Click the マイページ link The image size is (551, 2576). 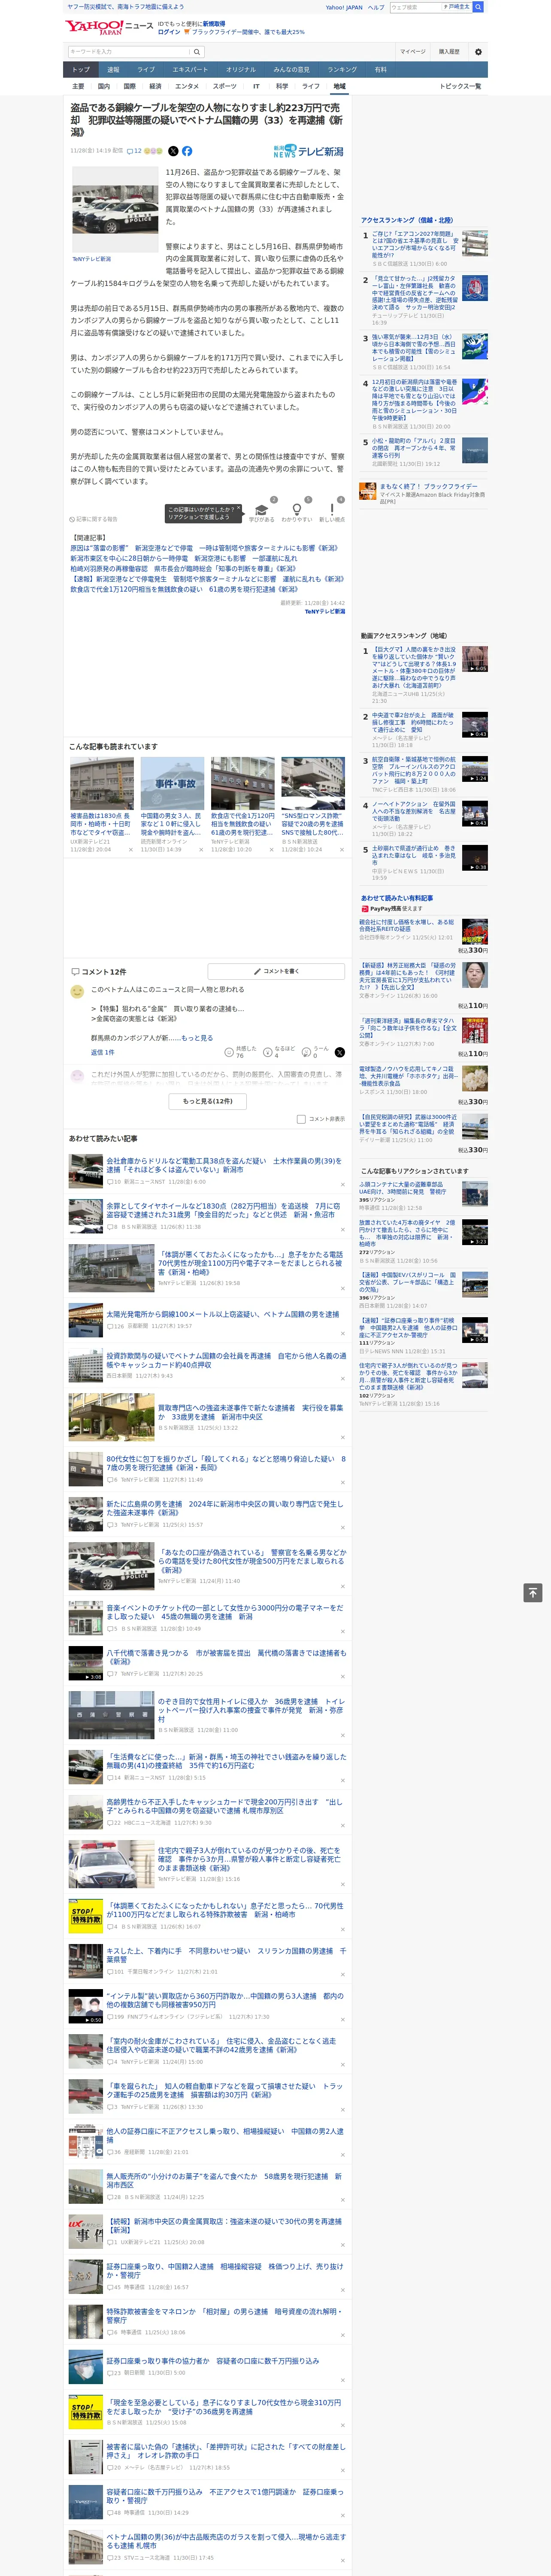tap(412, 52)
